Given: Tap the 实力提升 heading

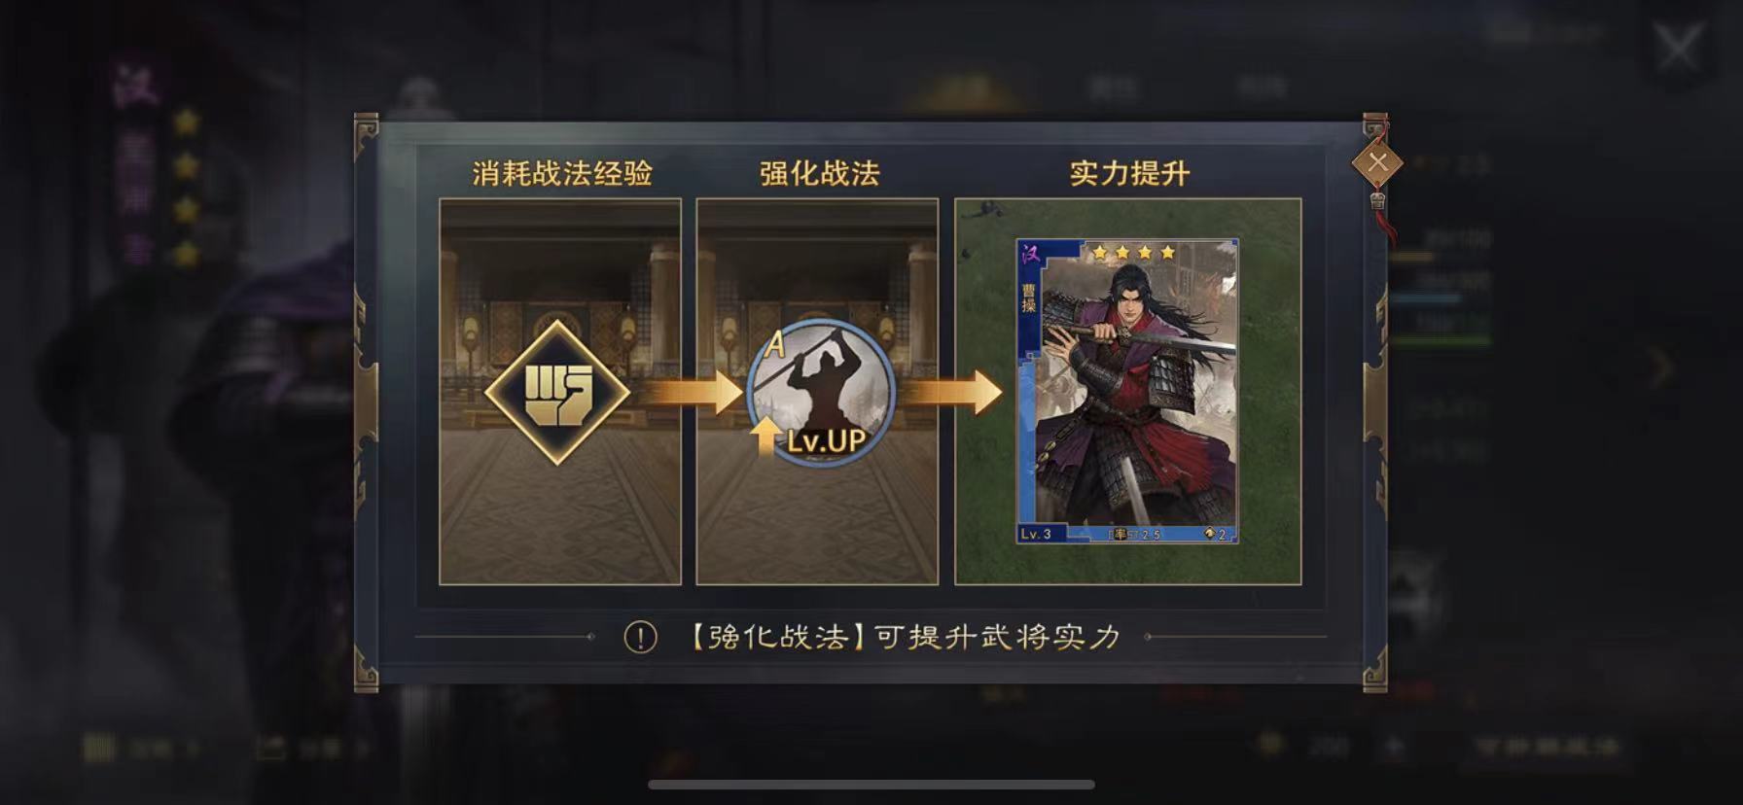Looking at the screenshot, I should (x=1129, y=173).
